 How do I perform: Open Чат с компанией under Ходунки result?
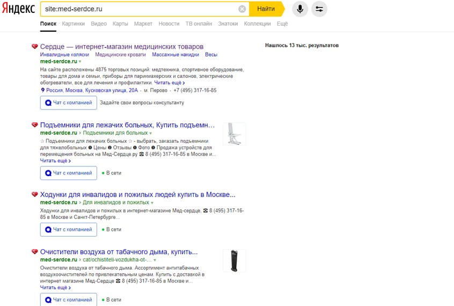tap(69, 230)
